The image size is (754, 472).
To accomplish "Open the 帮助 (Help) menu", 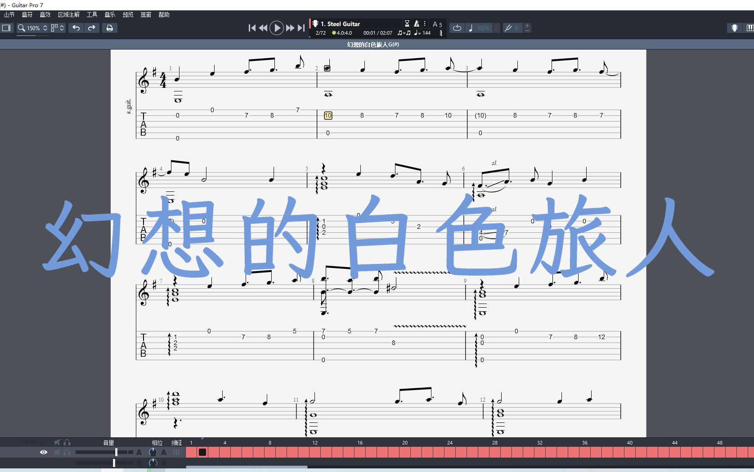I will tap(164, 15).
